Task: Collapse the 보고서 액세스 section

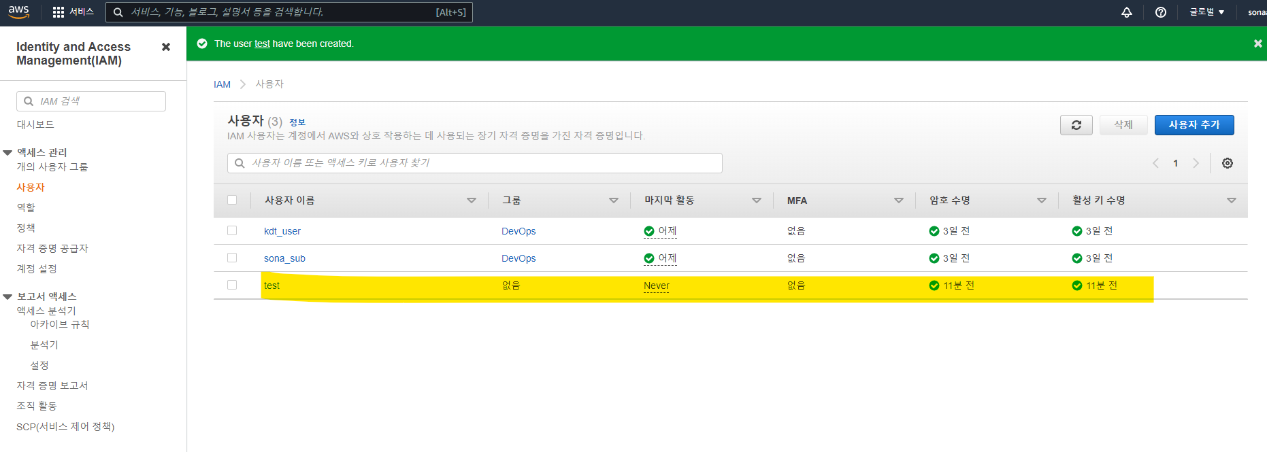Action: pos(7,297)
